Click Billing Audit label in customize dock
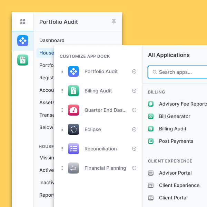 coord(98,91)
